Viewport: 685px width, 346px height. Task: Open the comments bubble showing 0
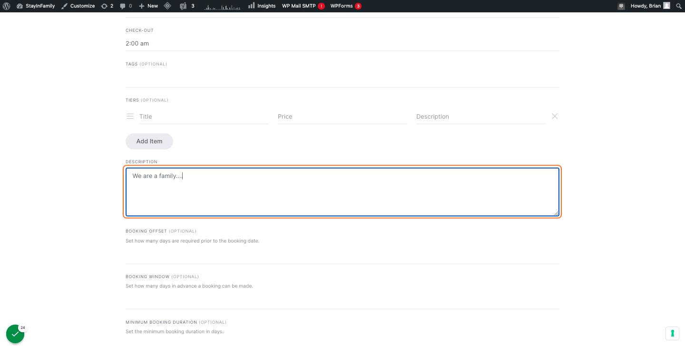pos(126,6)
